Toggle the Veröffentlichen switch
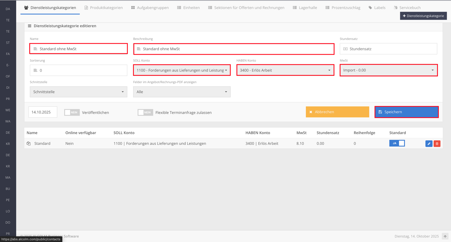 [x=72, y=113]
